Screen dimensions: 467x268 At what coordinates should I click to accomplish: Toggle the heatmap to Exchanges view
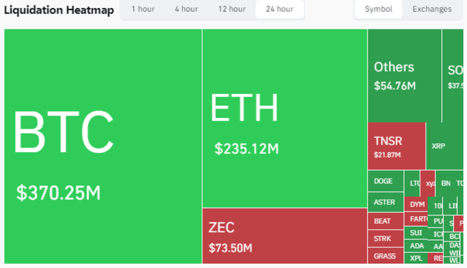tap(431, 9)
